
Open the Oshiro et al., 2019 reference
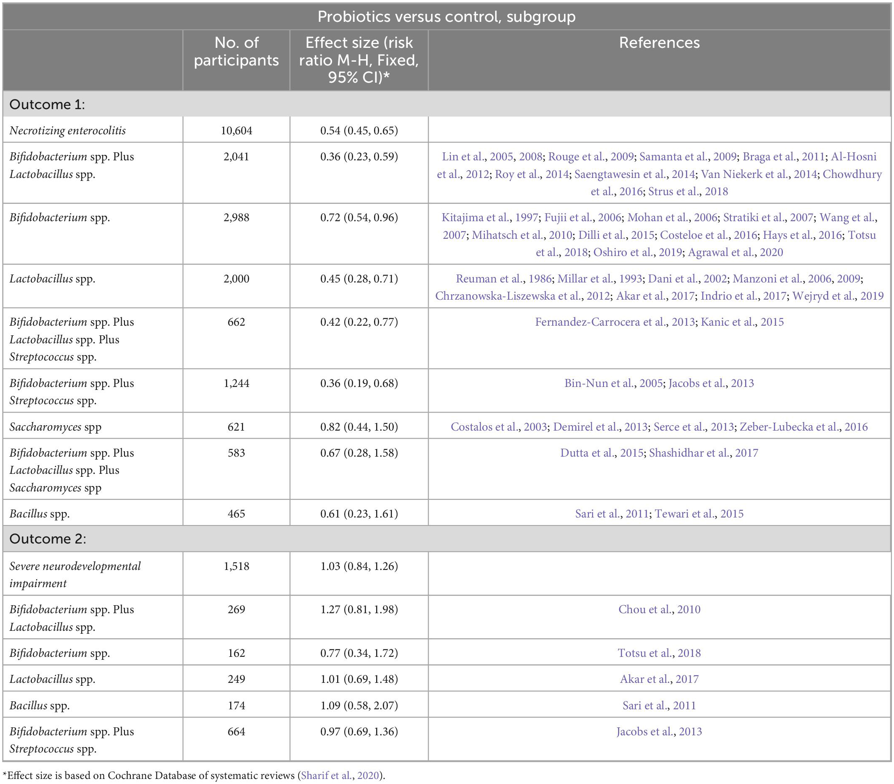(638, 252)
